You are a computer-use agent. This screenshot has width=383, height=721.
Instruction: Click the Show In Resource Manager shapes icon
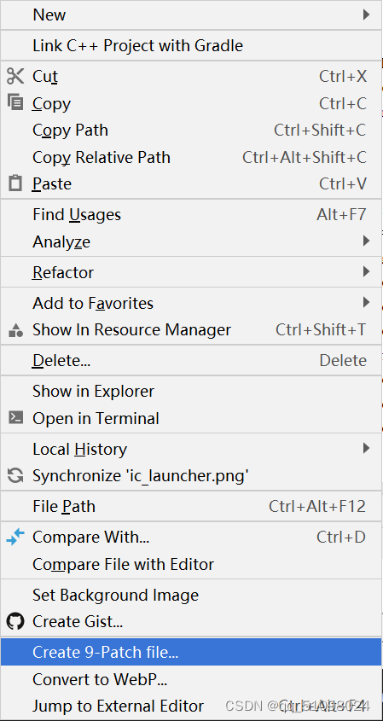[15, 329]
